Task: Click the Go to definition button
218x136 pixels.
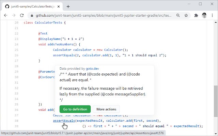Action: point(75,109)
